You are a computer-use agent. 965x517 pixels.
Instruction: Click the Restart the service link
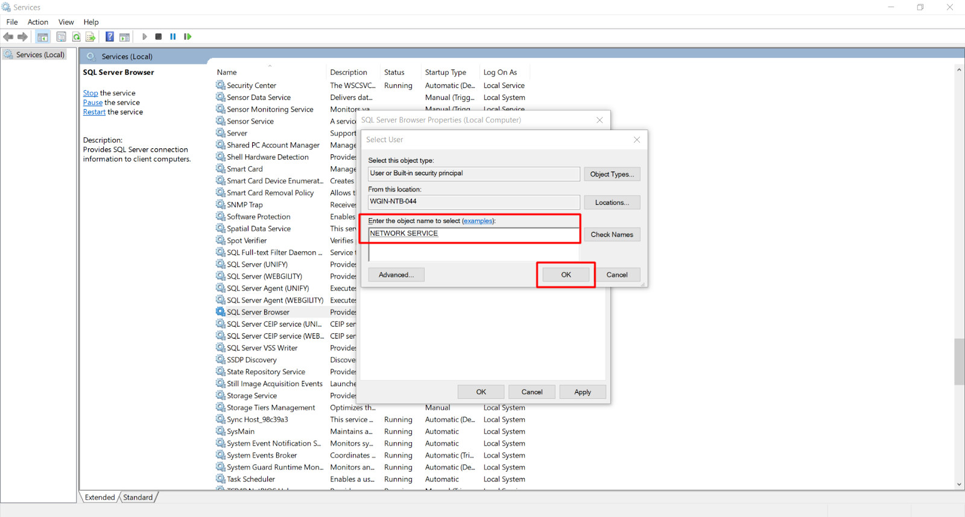(x=94, y=112)
